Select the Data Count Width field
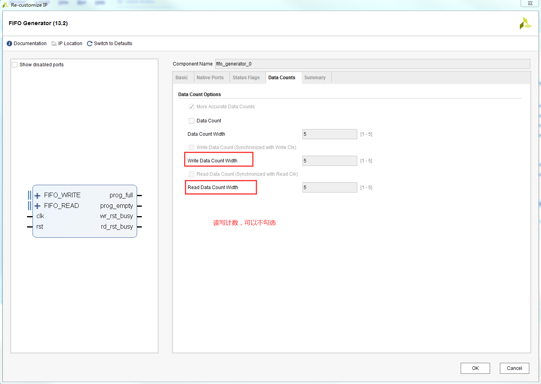Image resolution: width=541 pixels, height=384 pixels. (x=329, y=134)
